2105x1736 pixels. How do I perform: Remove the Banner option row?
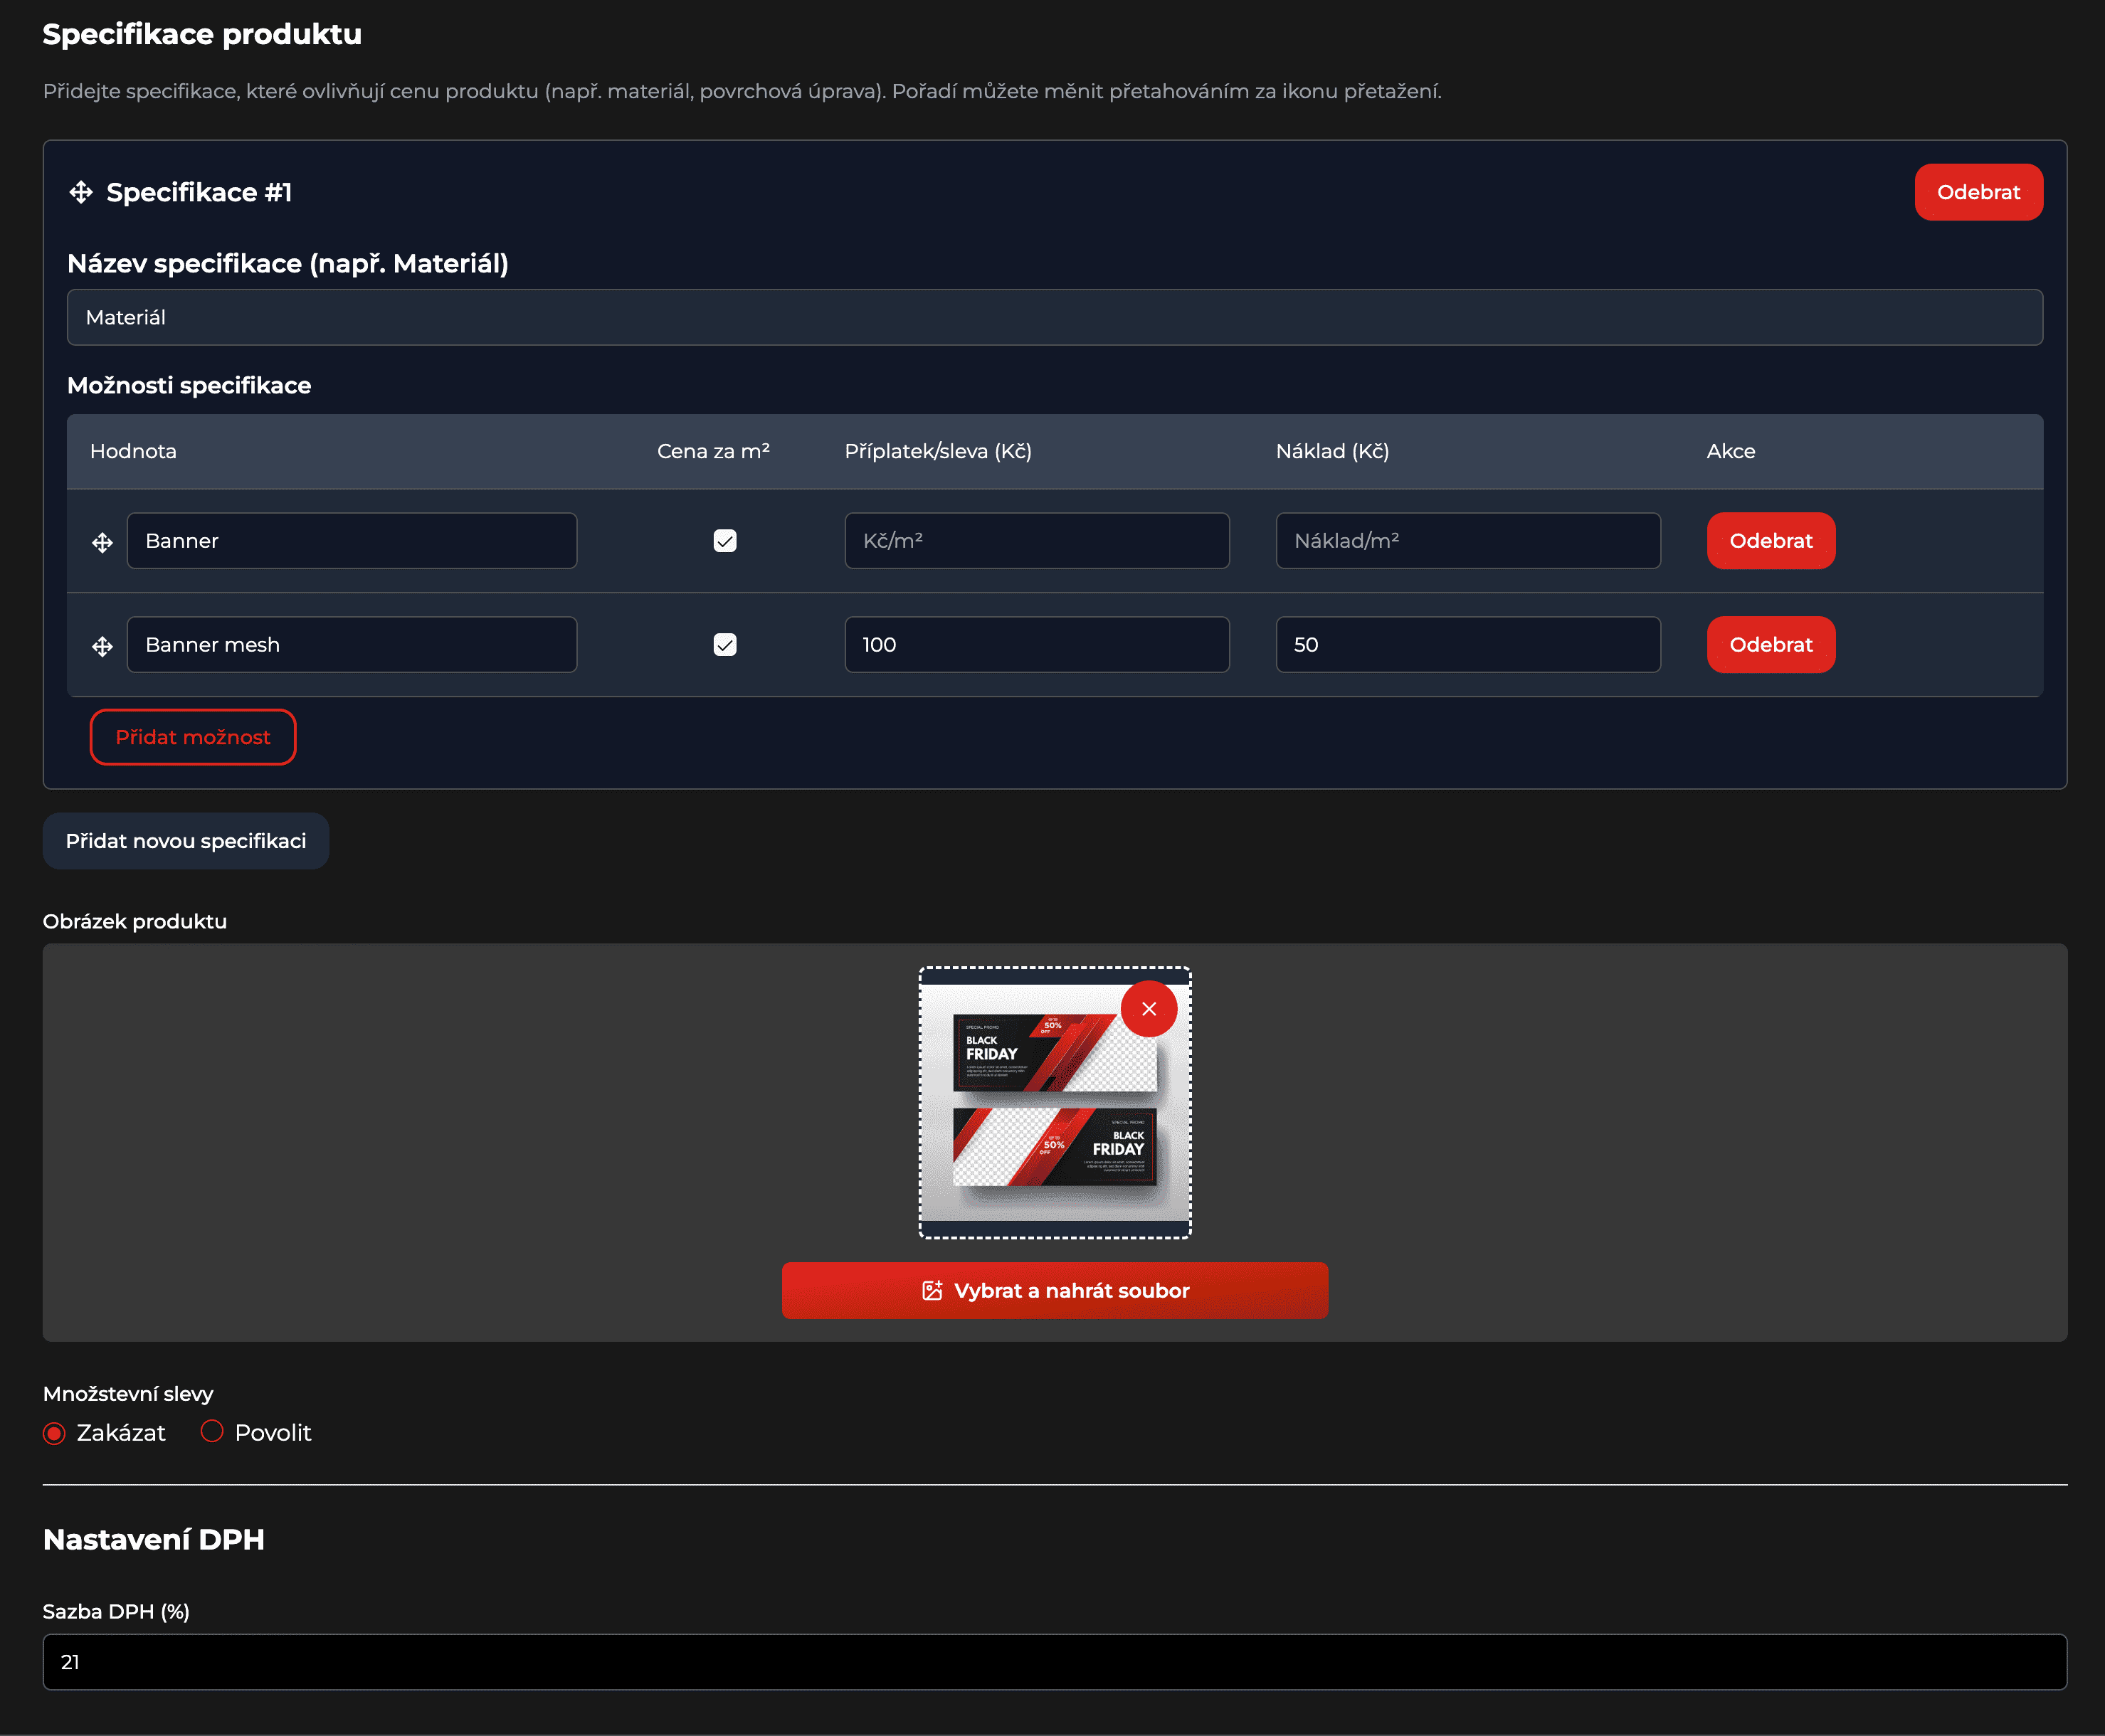[1770, 541]
